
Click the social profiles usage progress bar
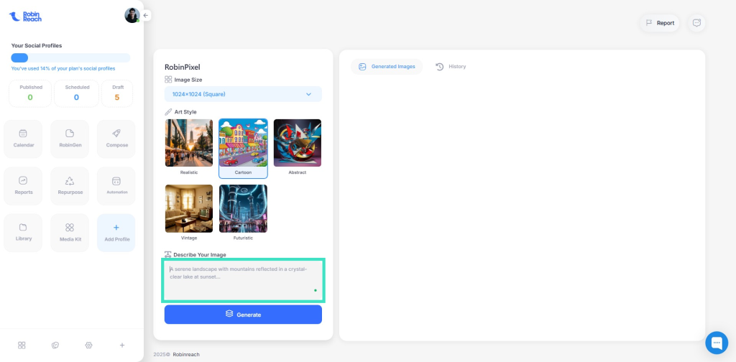coord(71,58)
